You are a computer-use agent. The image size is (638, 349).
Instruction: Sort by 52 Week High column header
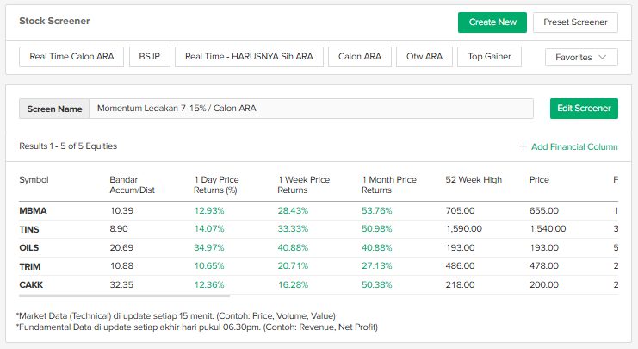(473, 180)
